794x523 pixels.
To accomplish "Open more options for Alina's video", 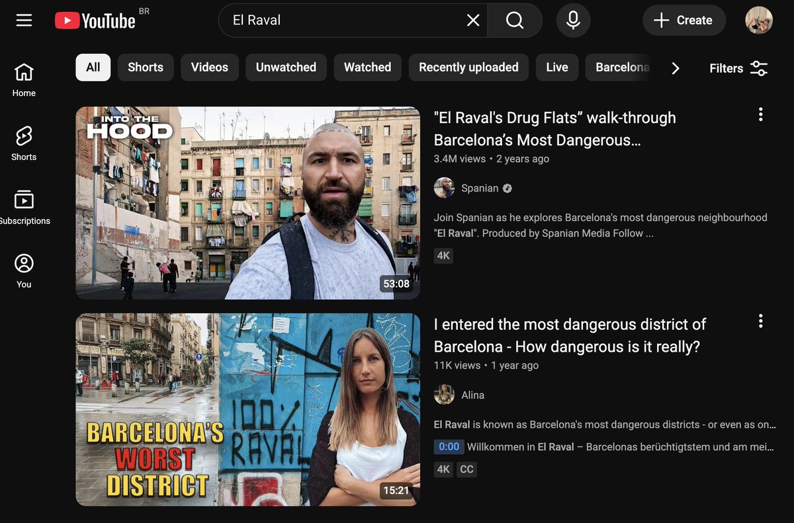I will 760,321.
